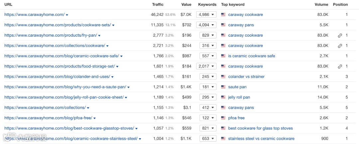The height and width of the screenshot is (144, 359).
Task: Click the chain link icon in the fry-pan row
Action: [340, 36]
